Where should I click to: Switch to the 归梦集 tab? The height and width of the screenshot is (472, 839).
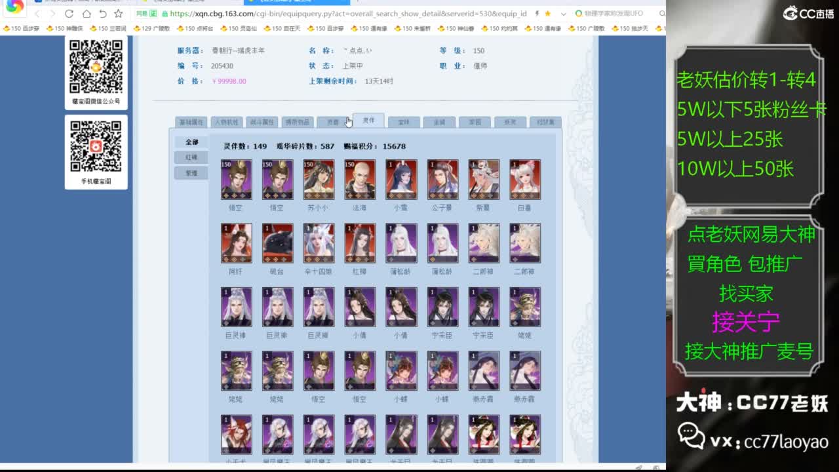(x=545, y=122)
